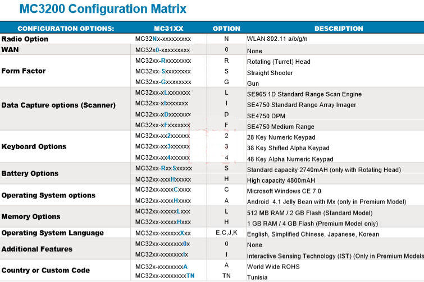424x282 pixels.
Task: Click the 'SE4750 DPM' description
Action: coord(266,116)
